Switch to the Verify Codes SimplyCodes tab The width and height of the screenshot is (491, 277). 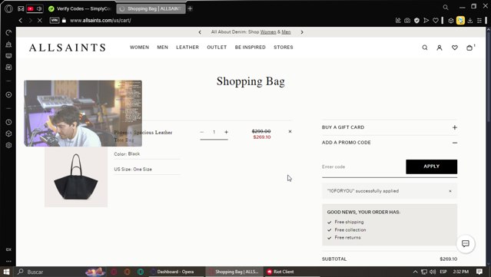(x=80, y=8)
